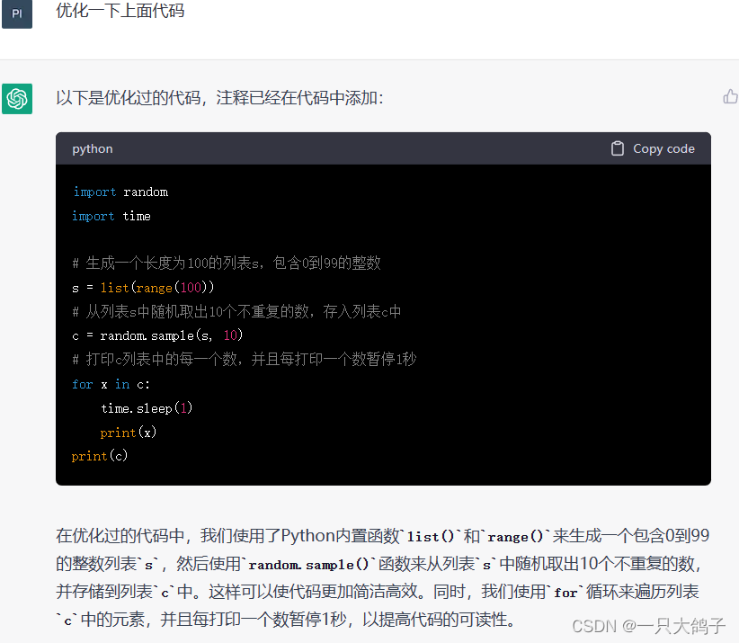Click the text '以下是优化过的代码，注释已经在代码中添加:'
Screen dimensions: 739x643
(x=219, y=98)
